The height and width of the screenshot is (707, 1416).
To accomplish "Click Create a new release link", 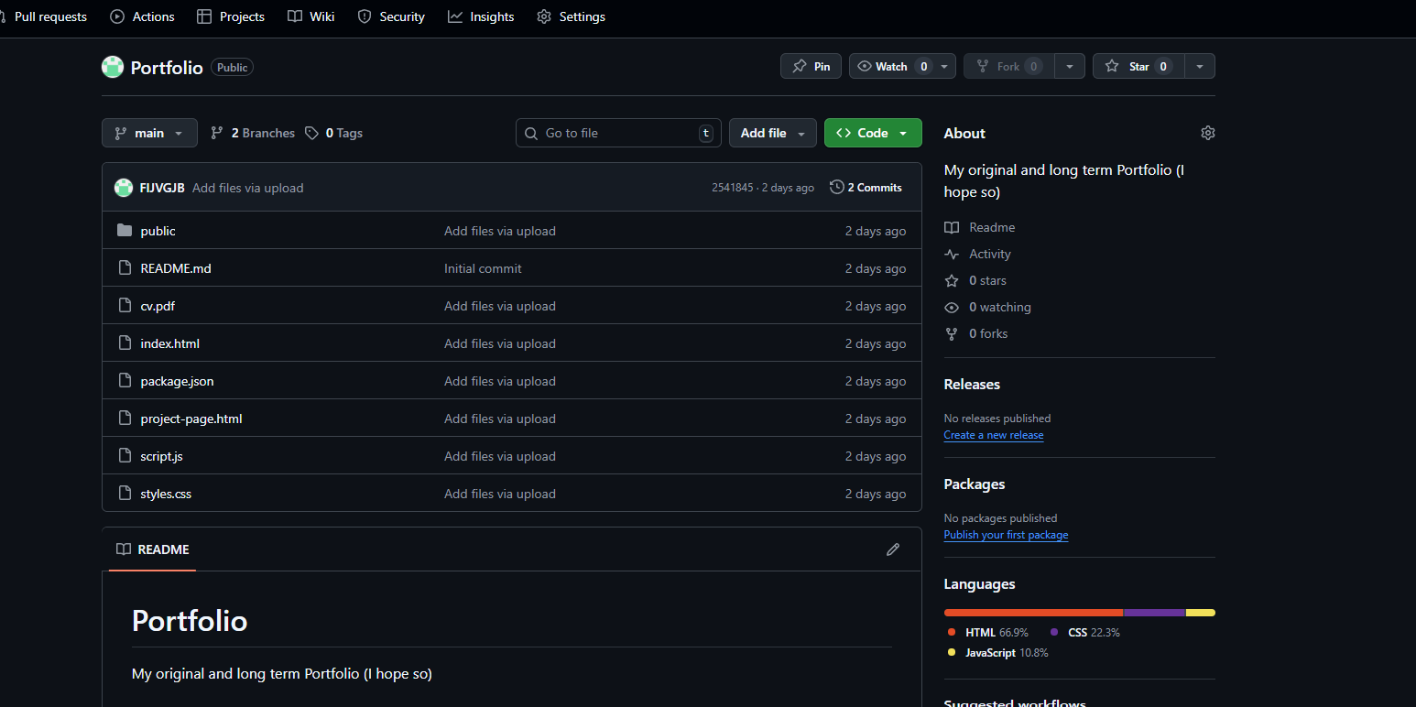I will coord(994,435).
